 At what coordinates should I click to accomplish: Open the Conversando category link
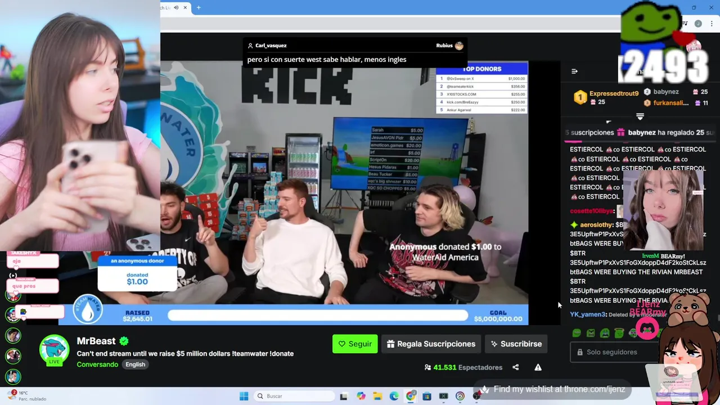[97, 364]
